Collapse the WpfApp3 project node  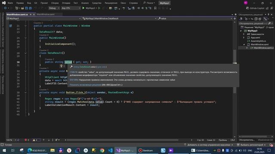241,31
